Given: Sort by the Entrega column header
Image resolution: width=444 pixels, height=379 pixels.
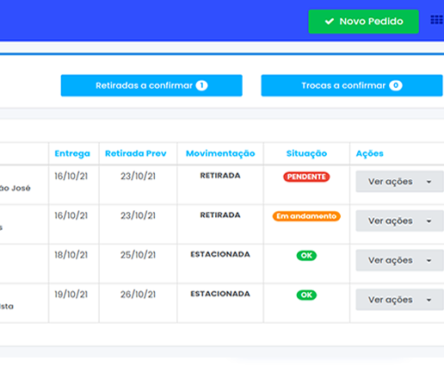Looking at the screenshot, I should coord(72,153).
